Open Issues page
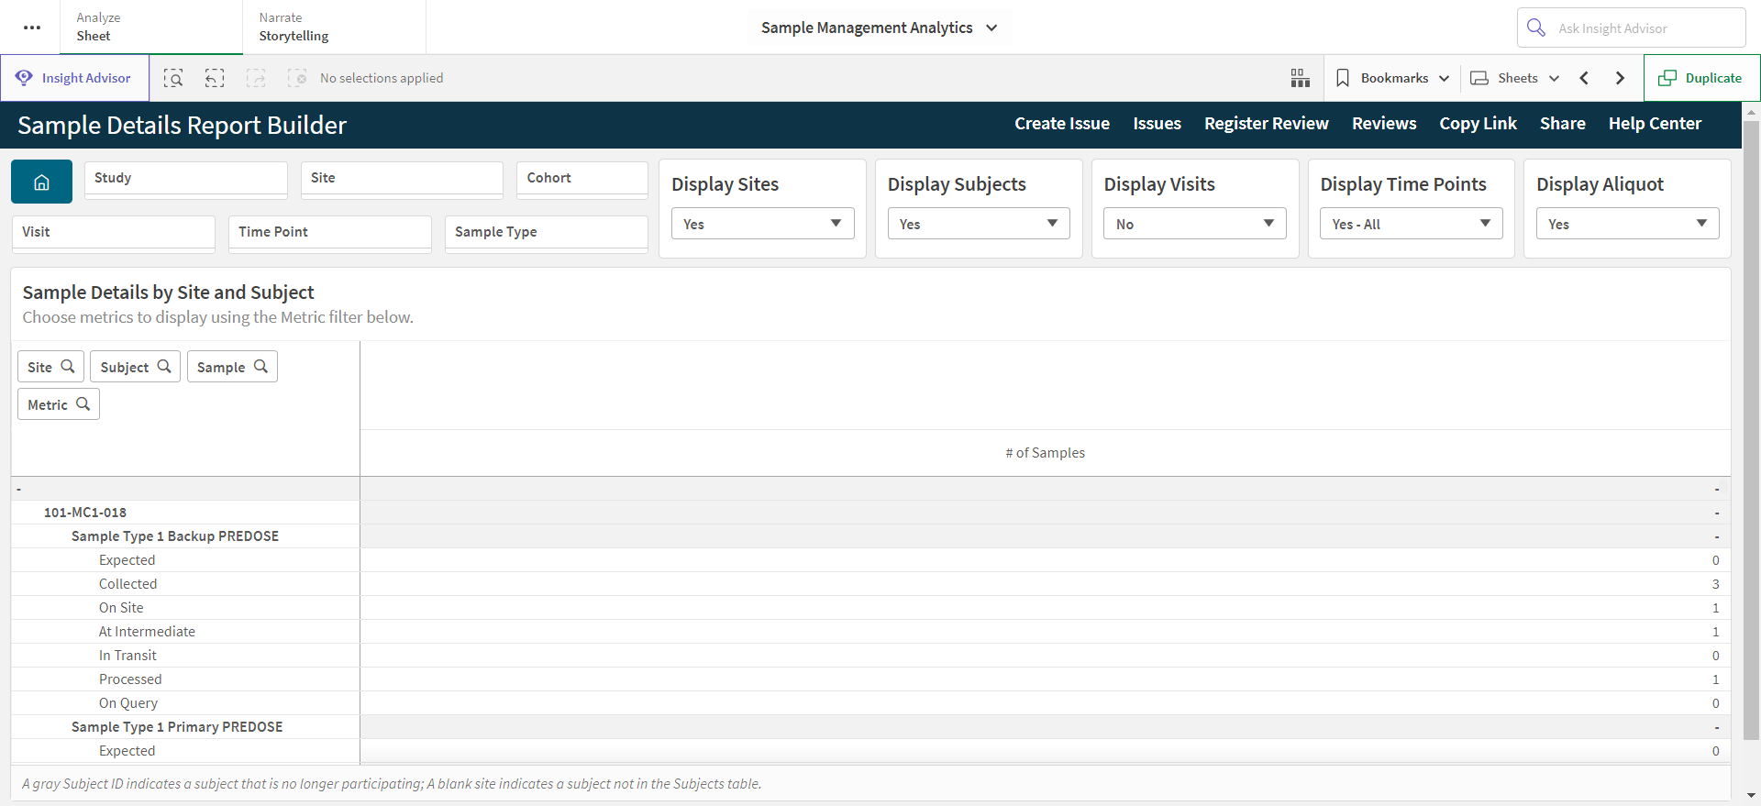 coord(1157,124)
